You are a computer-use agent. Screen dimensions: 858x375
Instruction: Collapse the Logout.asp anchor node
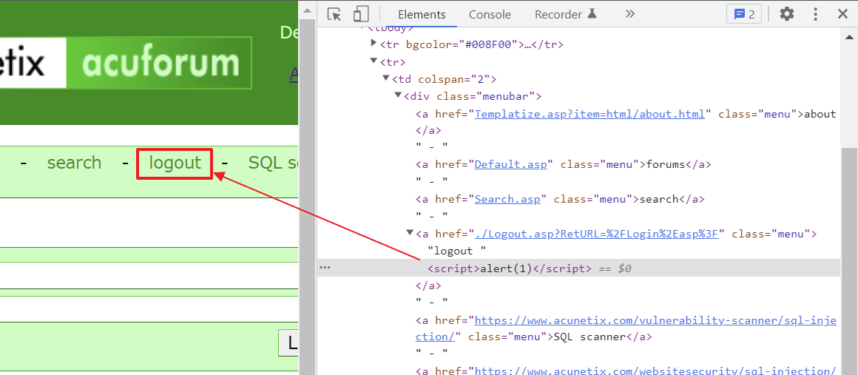pos(410,233)
